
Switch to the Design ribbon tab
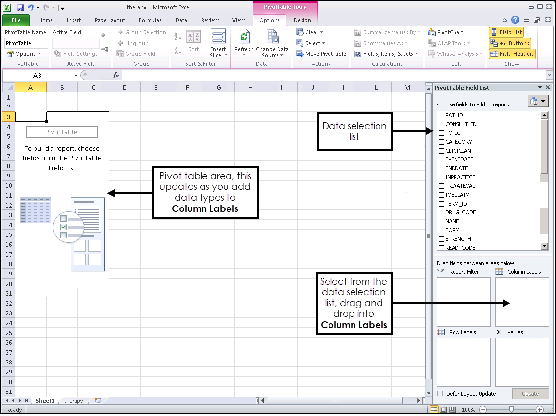pos(302,20)
